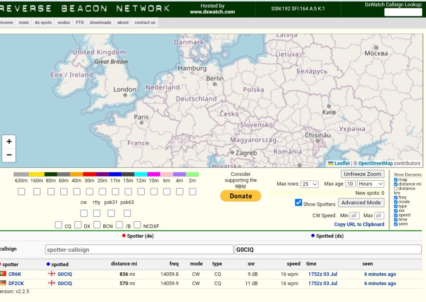Viewport: 426px width, 302px height.
Task: Enable the NCDXF filter checkbox
Action: tap(137, 225)
